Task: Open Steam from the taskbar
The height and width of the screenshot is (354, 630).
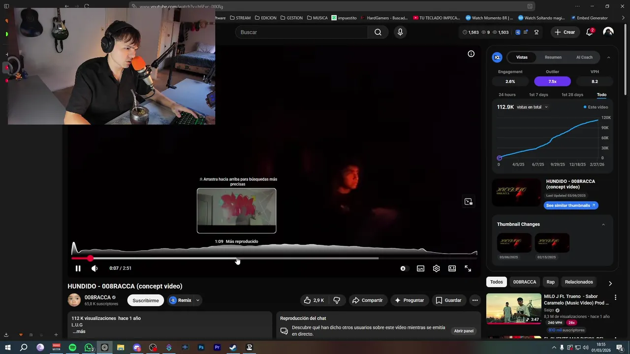Action: point(233,348)
